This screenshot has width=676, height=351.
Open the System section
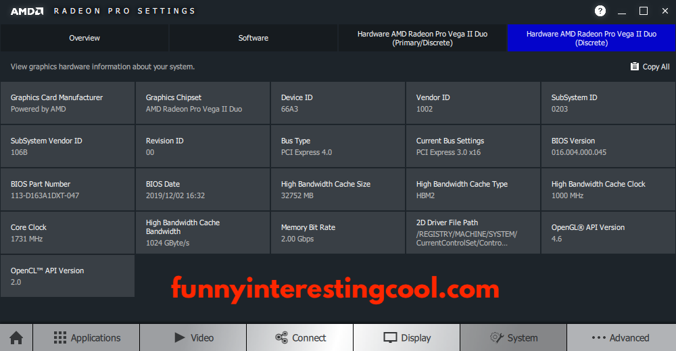pyautogui.click(x=514, y=337)
